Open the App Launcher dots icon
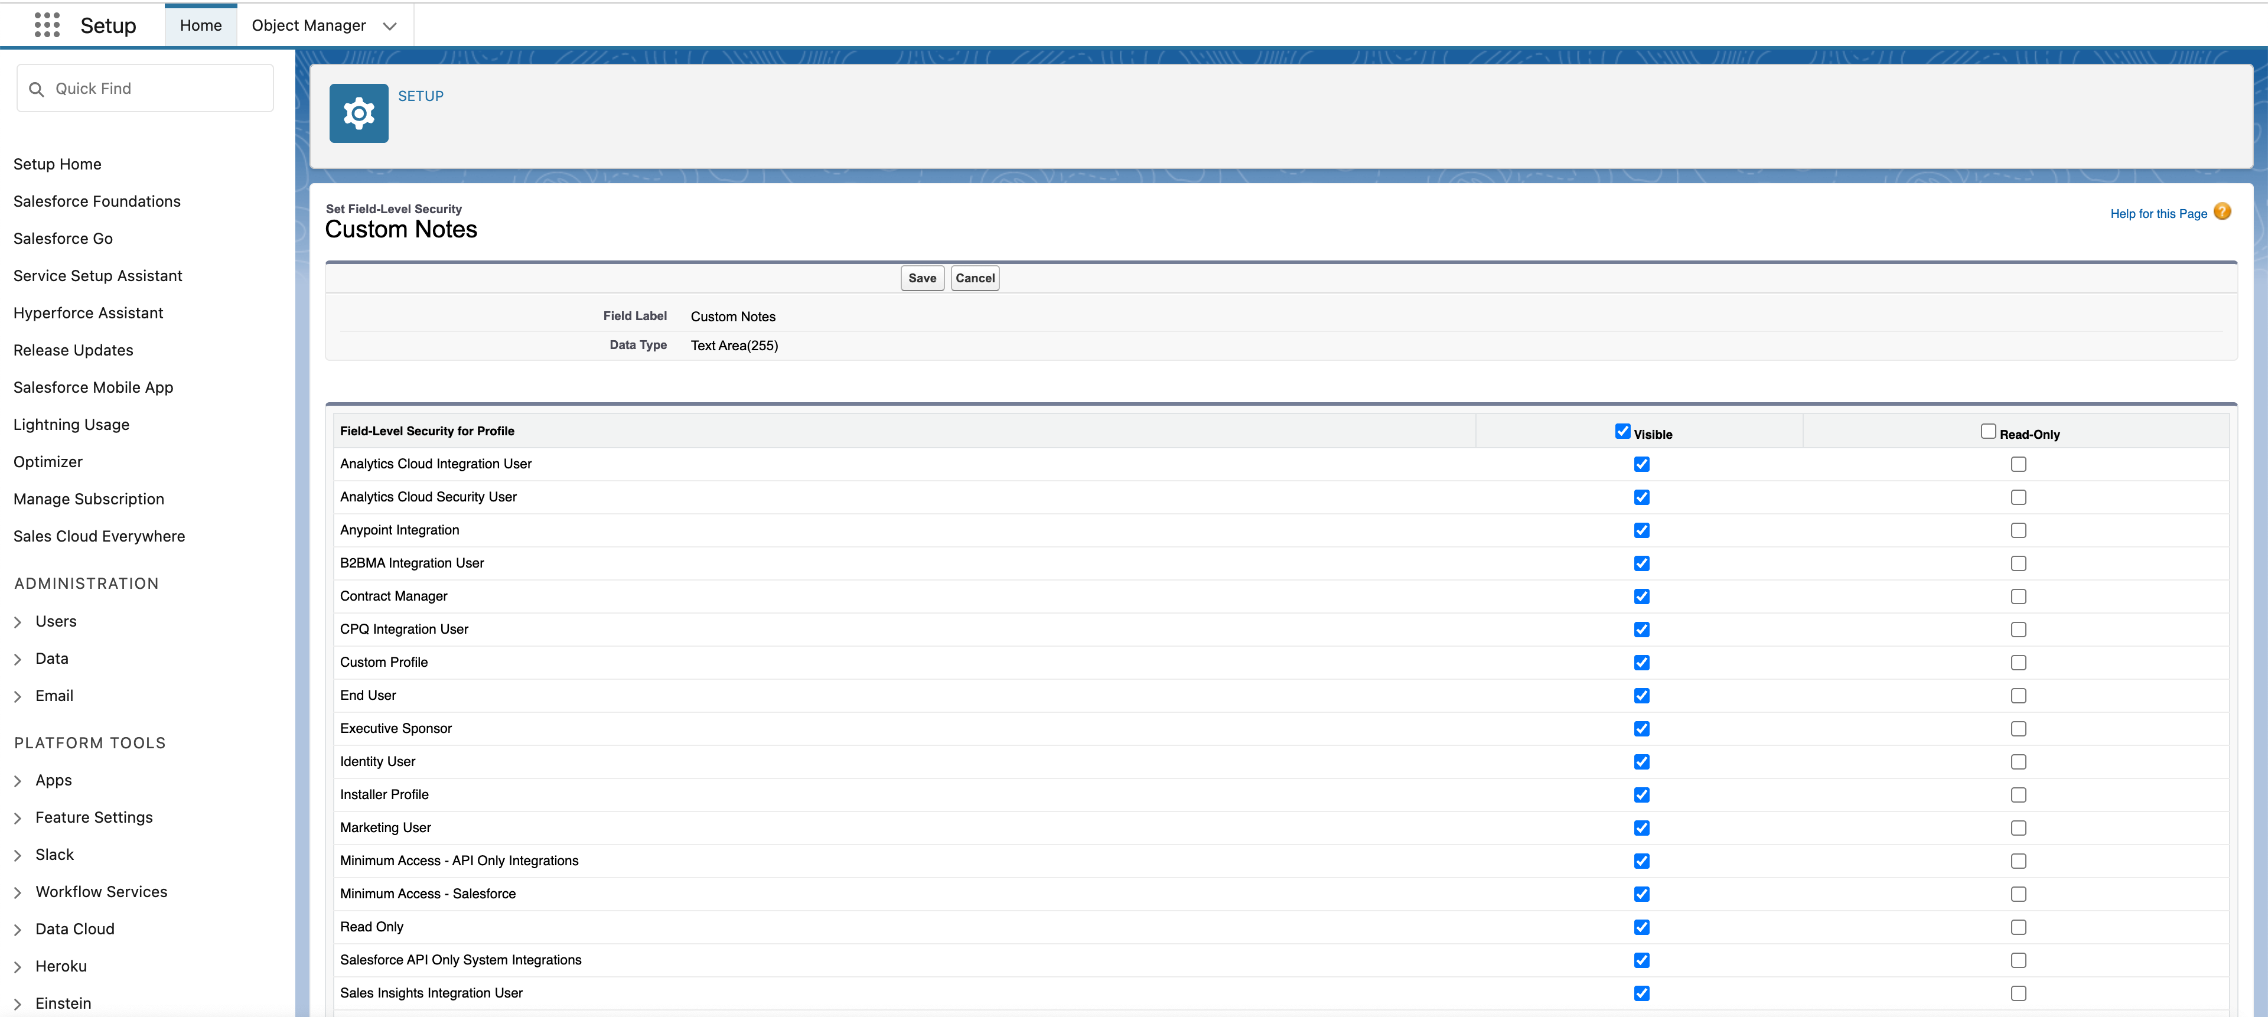2268x1017 pixels. coord(47,25)
